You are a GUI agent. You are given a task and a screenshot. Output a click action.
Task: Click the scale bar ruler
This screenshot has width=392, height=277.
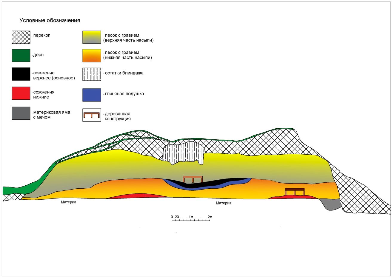click(x=190, y=221)
